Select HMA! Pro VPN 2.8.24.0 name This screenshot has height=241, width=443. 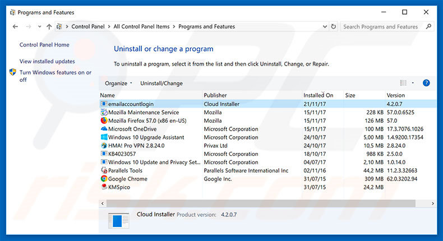click(x=136, y=146)
